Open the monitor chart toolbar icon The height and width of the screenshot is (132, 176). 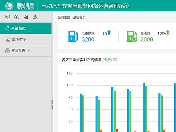pos(7,17)
